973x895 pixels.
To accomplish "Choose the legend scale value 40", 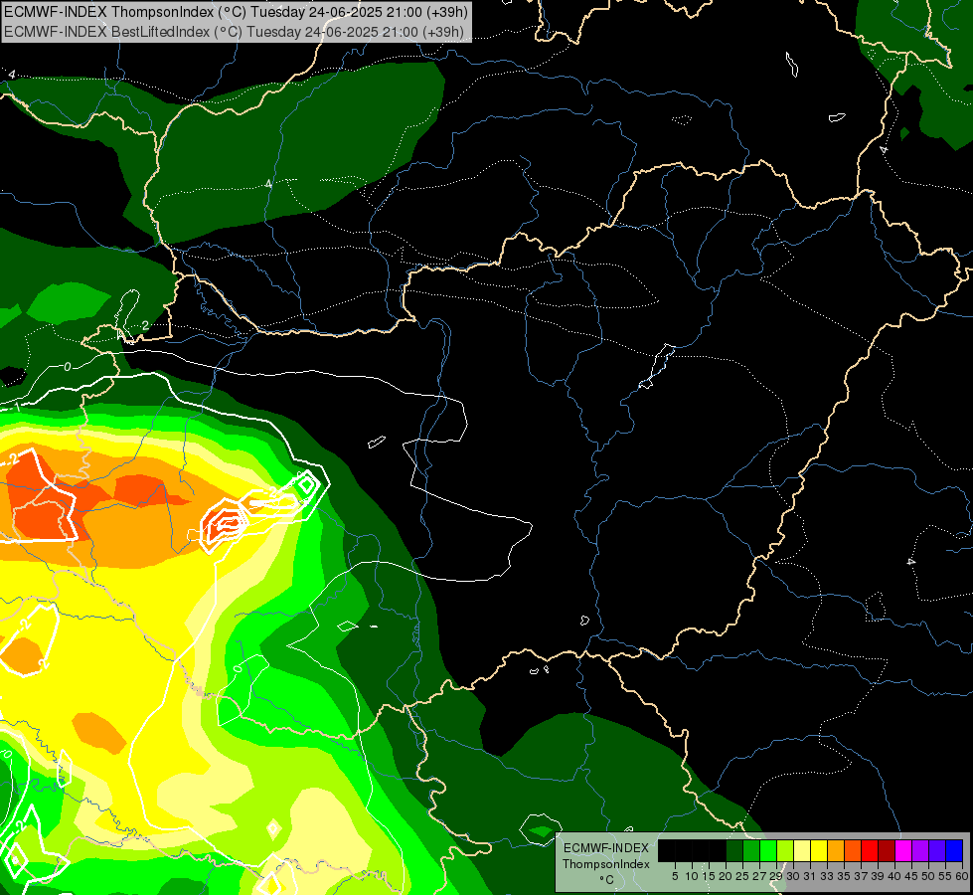I will pos(894,876).
